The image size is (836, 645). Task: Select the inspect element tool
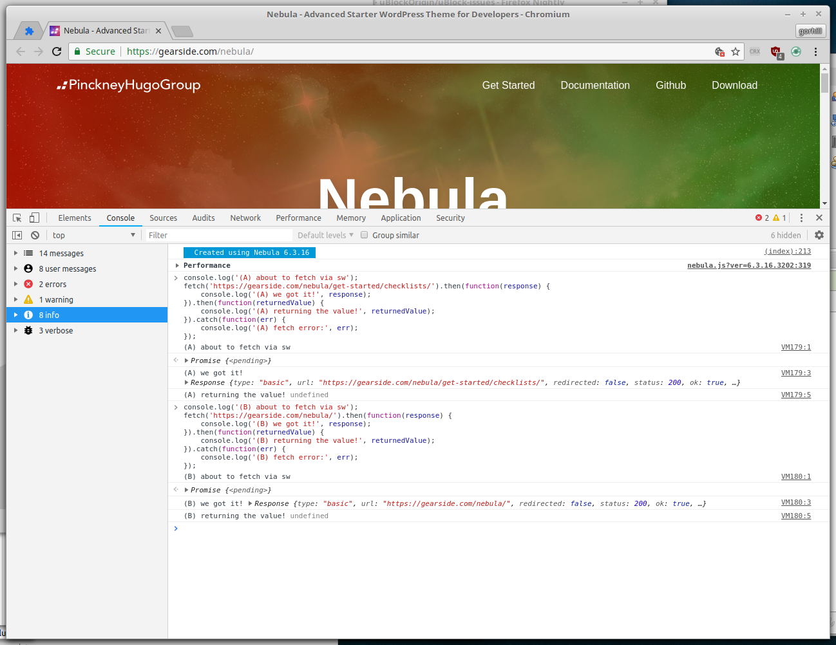[x=17, y=218]
